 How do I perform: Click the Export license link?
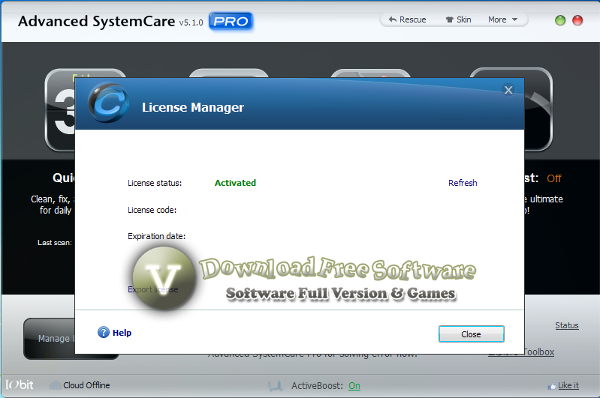[x=152, y=289]
